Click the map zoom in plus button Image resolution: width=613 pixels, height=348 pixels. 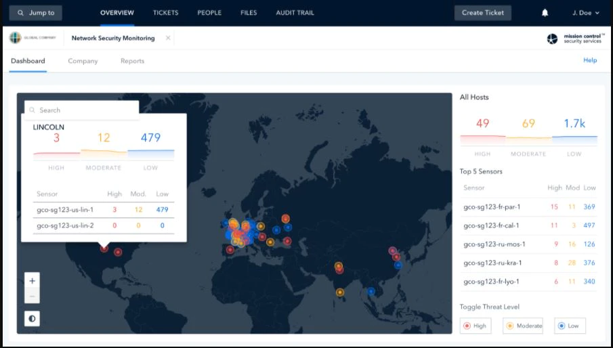32,280
